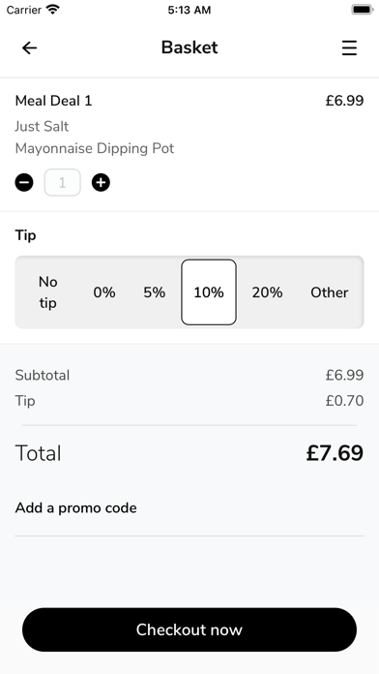This screenshot has width=379, height=674.
Task: Tap the Checkout now button
Action: [189, 629]
